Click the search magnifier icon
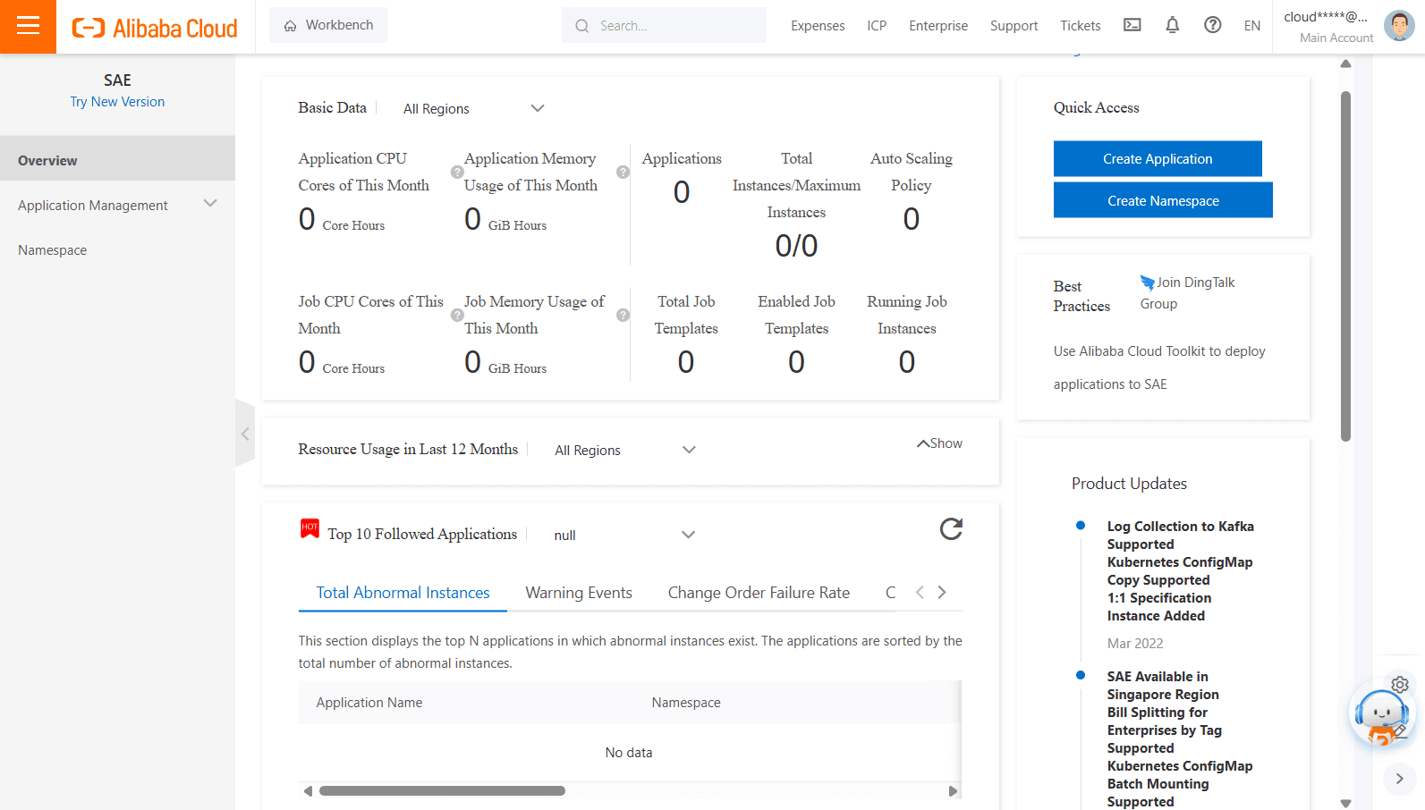1425x810 pixels. [582, 26]
